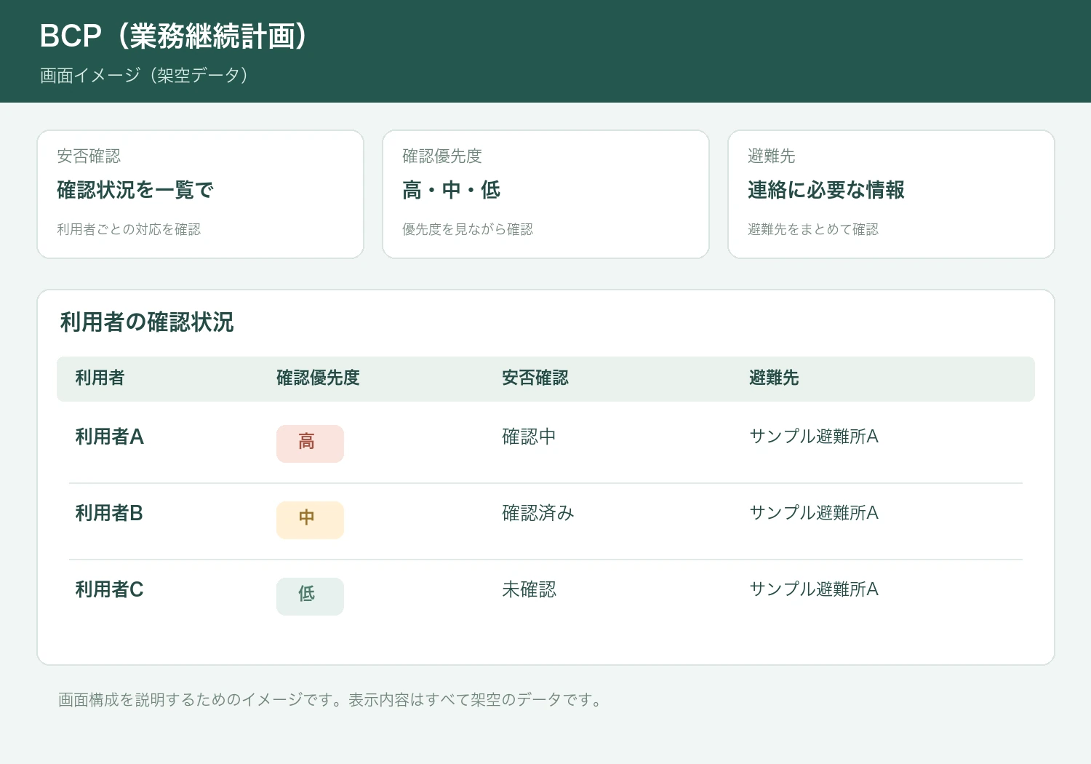Click the 避難先をまとめて確認 description
Screen dimensions: 1091x764
point(813,229)
